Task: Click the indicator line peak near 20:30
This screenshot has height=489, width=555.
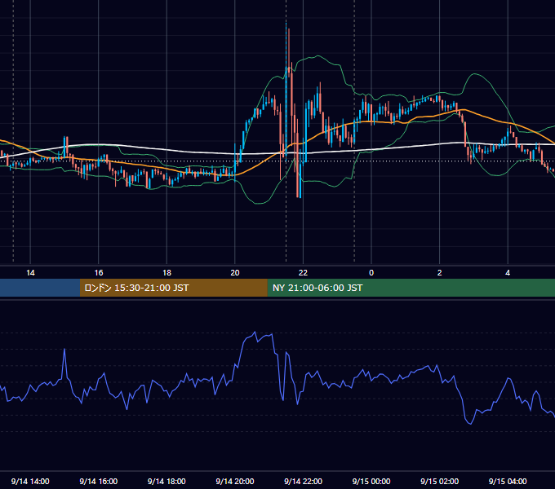Action: coord(255,333)
